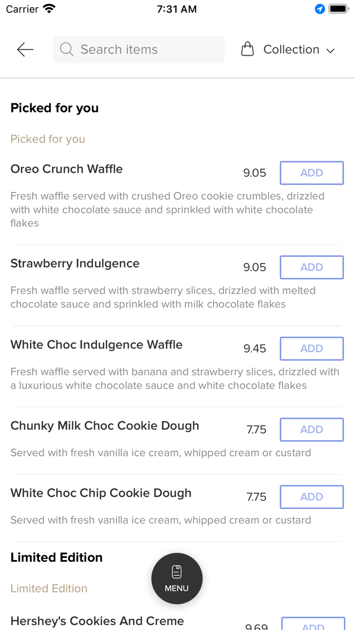Add Chunky Milk Choc Cookie Dough
The width and height of the screenshot is (354, 630).
pyautogui.click(x=312, y=429)
